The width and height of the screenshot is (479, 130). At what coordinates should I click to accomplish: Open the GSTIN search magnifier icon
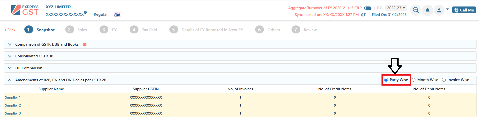point(416,10)
